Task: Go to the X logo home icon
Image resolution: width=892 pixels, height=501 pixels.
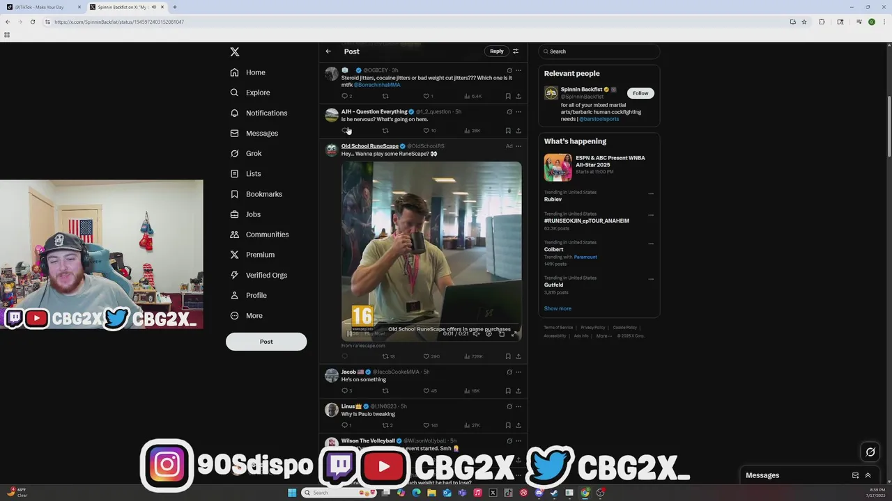Action: (x=235, y=52)
